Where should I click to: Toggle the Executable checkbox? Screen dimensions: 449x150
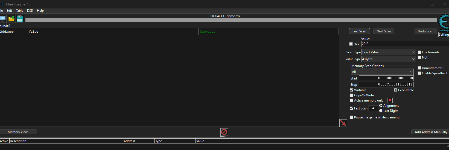395,90
